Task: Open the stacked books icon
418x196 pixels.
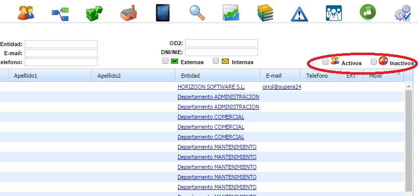Action: (x=265, y=13)
